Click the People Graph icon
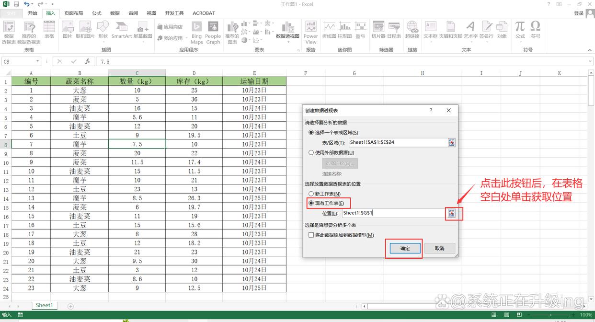This screenshot has width=595, height=322. pyautogui.click(x=213, y=32)
